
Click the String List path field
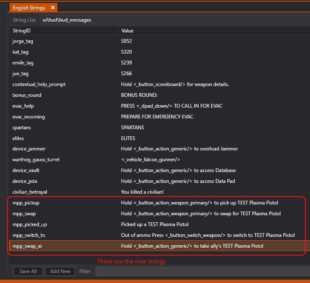coord(175,20)
